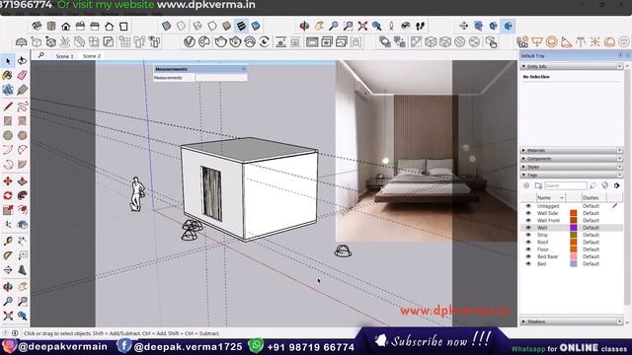Activate the Line pencil tool
This screenshot has height=355, width=632.
point(8,106)
